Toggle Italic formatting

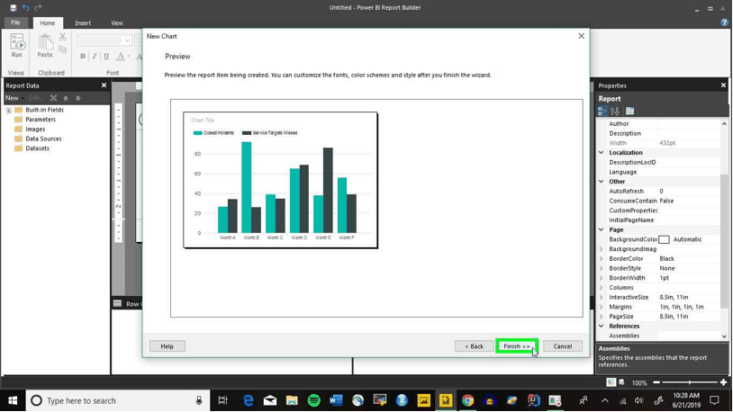(95, 56)
